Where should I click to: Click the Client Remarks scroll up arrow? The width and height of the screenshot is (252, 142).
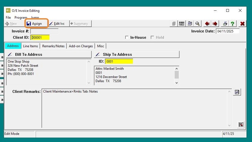coord(229,91)
